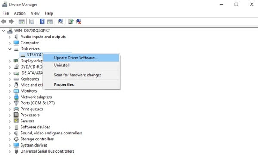Screen dimensions: 258x159
Task: Click Scan for hardware changes toolbar icon
Action: 60,21
